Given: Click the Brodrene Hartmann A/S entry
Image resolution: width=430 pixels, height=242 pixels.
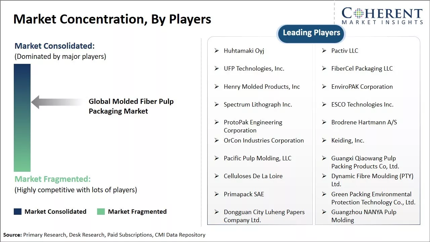Looking at the screenshot, I should pos(364,122).
